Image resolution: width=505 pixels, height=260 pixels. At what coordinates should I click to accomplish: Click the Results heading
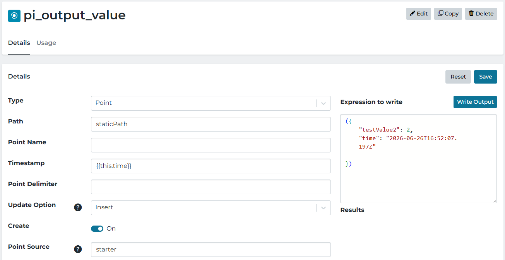click(x=352, y=210)
